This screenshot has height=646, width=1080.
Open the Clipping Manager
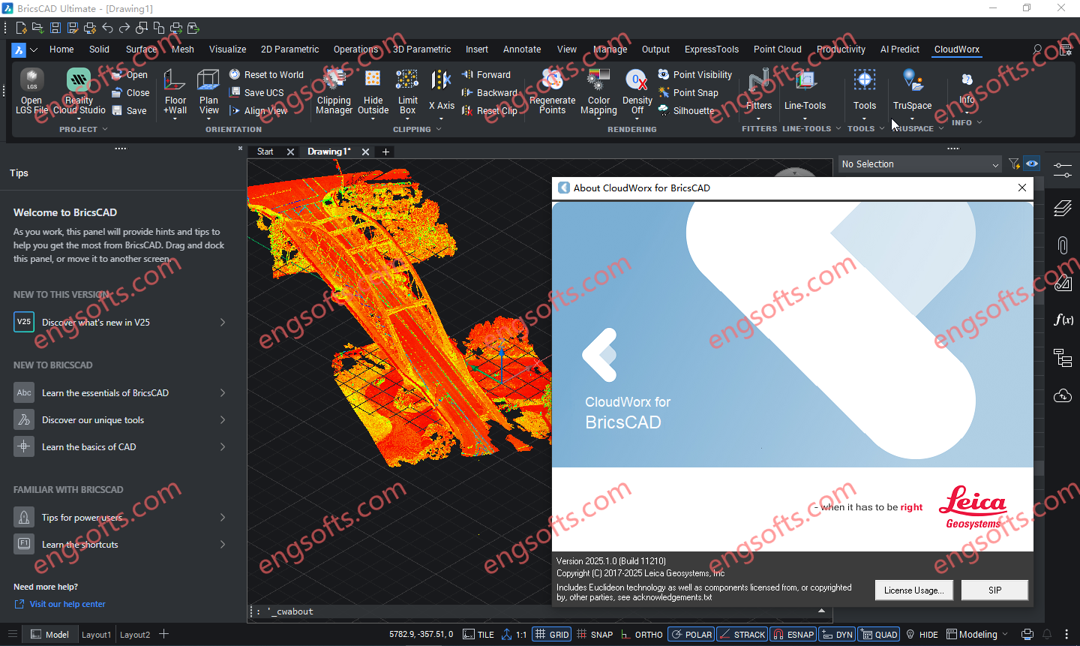334,92
